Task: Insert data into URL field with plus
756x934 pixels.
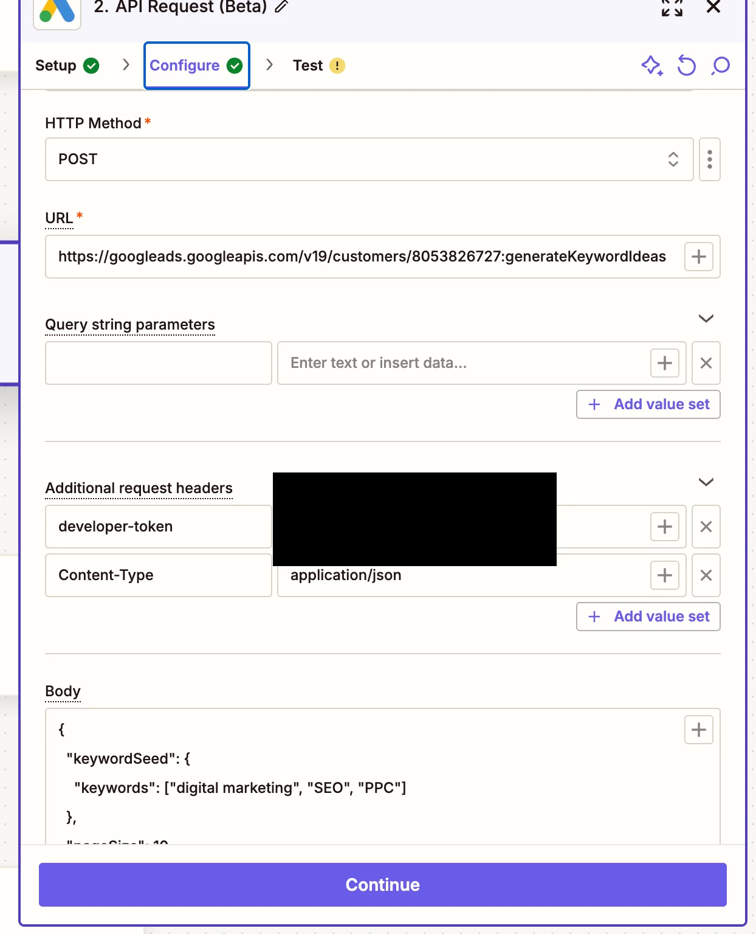Action: tap(699, 257)
